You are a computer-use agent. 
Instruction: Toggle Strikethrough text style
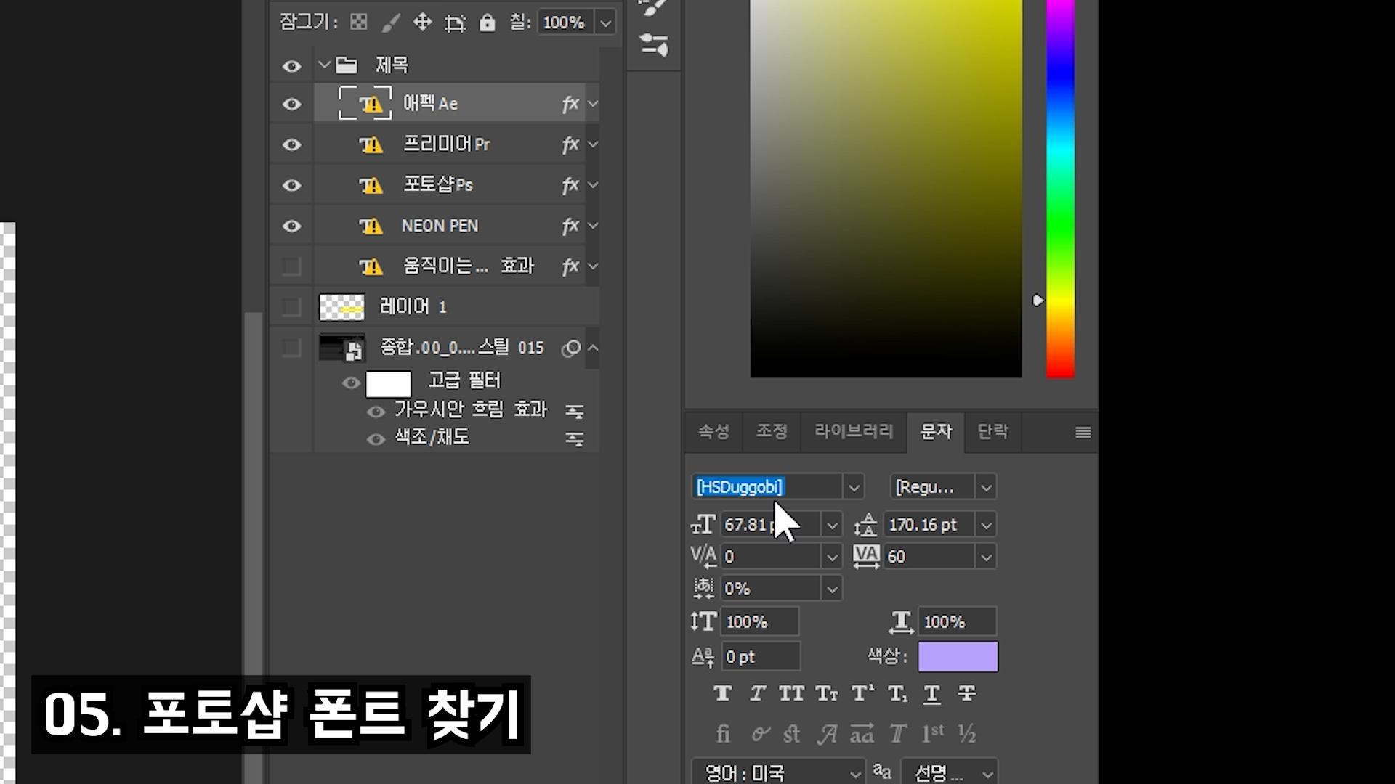966,694
